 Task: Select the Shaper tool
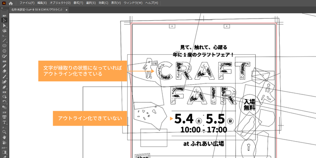pos(4,56)
